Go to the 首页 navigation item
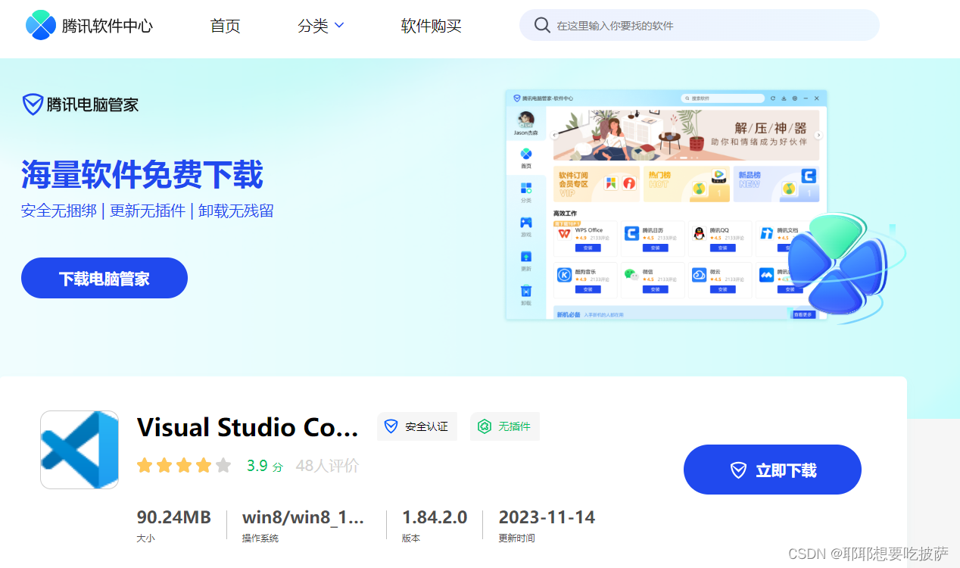 [x=225, y=26]
